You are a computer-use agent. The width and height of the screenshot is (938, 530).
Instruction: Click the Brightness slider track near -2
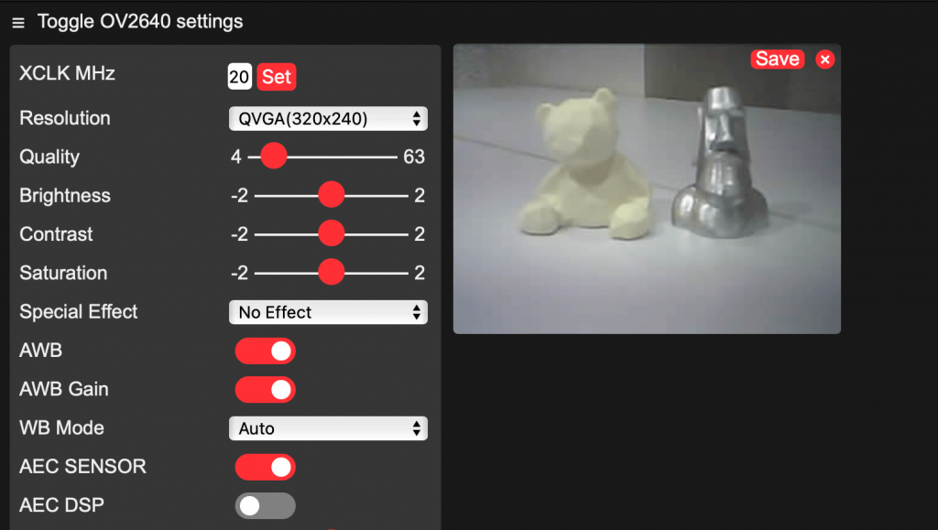[x=261, y=195]
